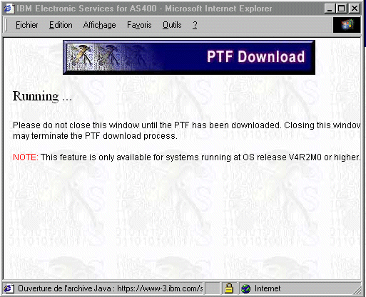Open the Edition menu

tap(61, 25)
